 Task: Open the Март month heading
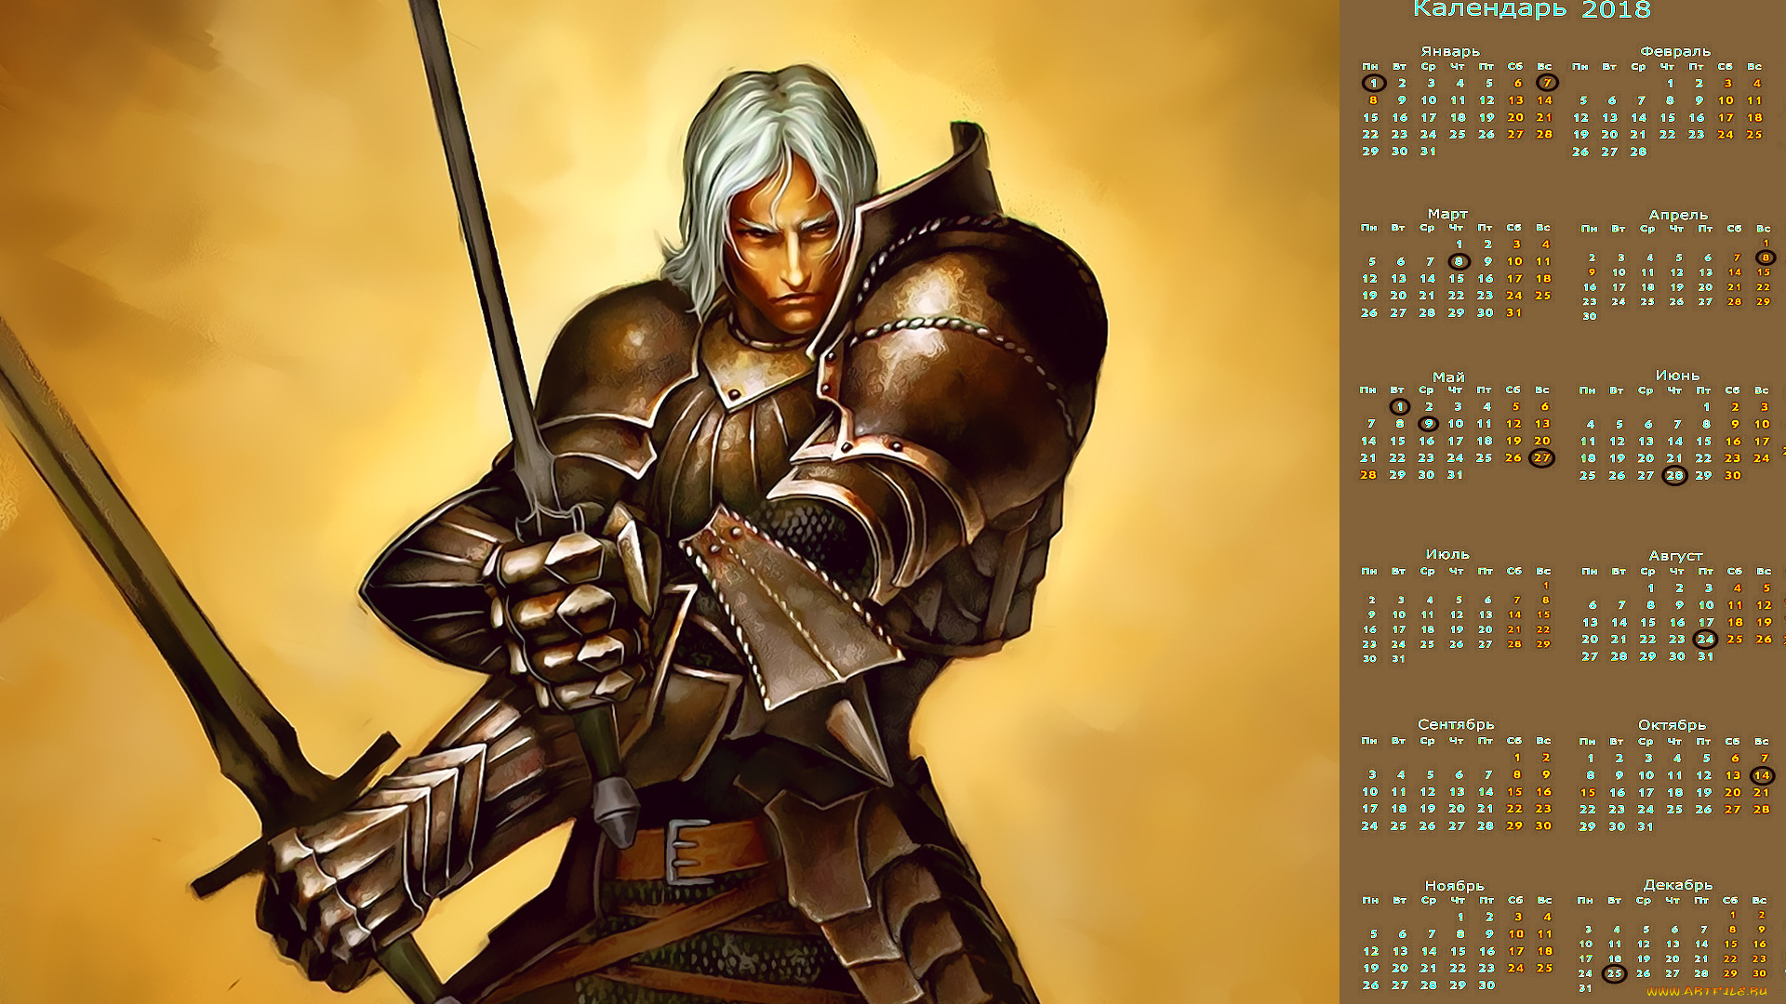pos(1447,214)
